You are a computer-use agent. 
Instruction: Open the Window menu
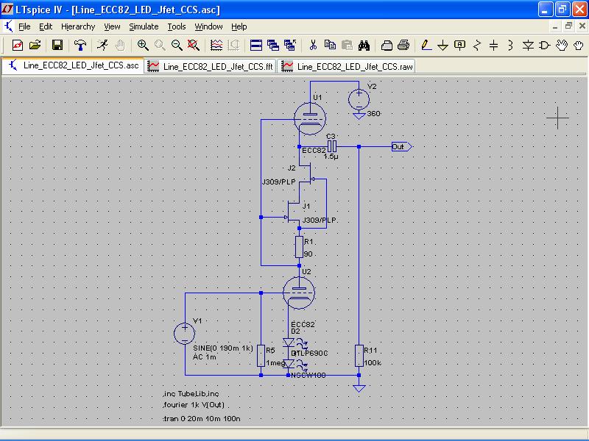(x=208, y=26)
